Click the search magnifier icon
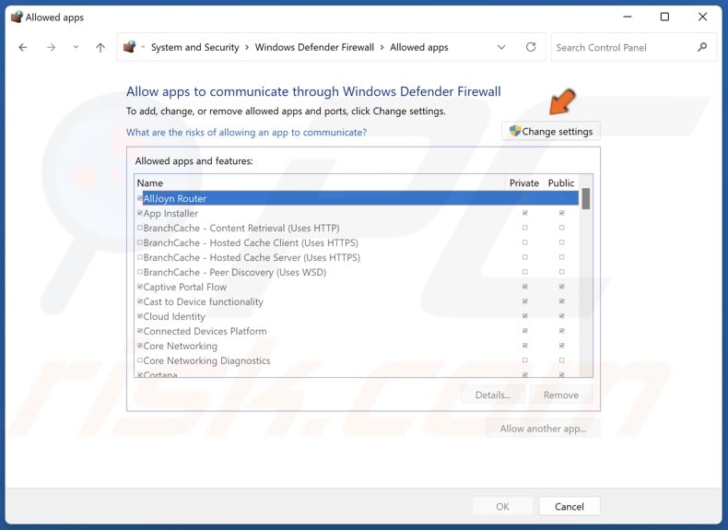This screenshot has width=728, height=530. tap(702, 47)
